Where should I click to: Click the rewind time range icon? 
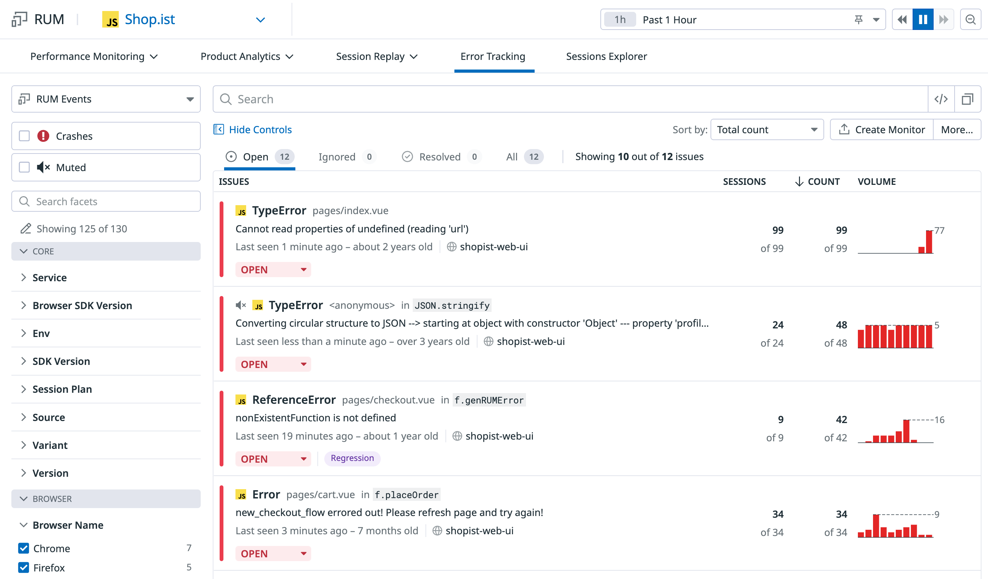(902, 20)
